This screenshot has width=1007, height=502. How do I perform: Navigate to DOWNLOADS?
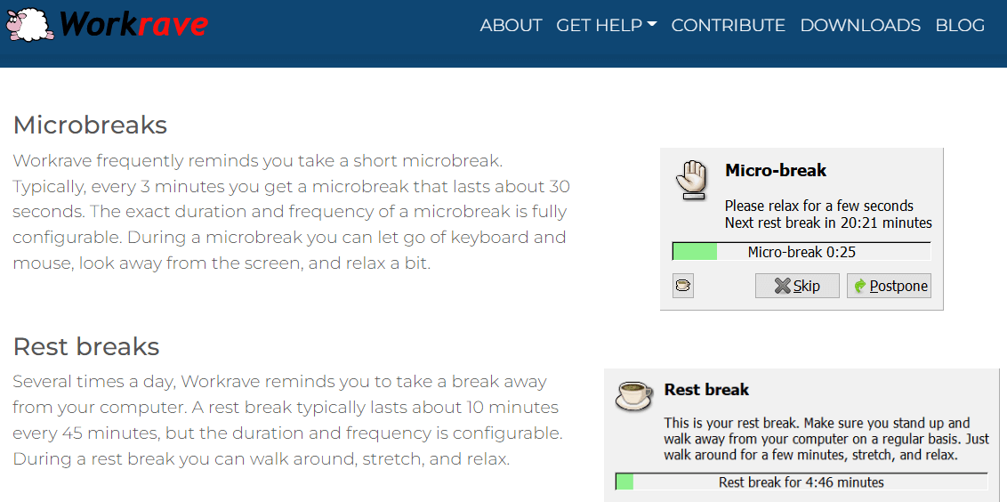pyautogui.click(x=860, y=25)
